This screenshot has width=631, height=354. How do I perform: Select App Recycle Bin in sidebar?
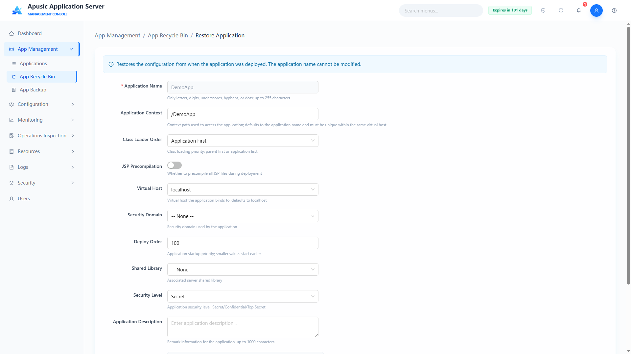[41, 77]
